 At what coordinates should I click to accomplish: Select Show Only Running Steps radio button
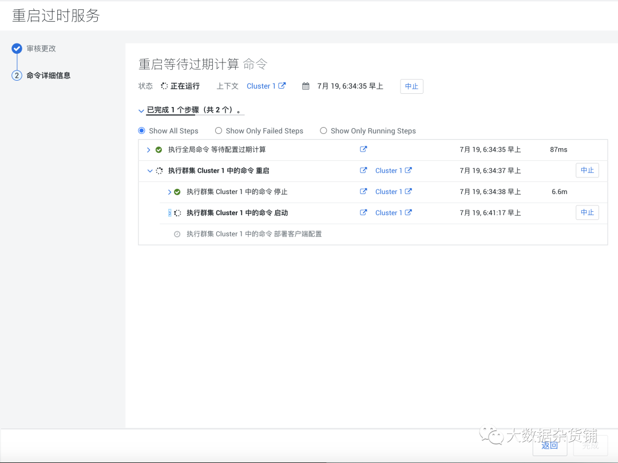[x=323, y=130]
